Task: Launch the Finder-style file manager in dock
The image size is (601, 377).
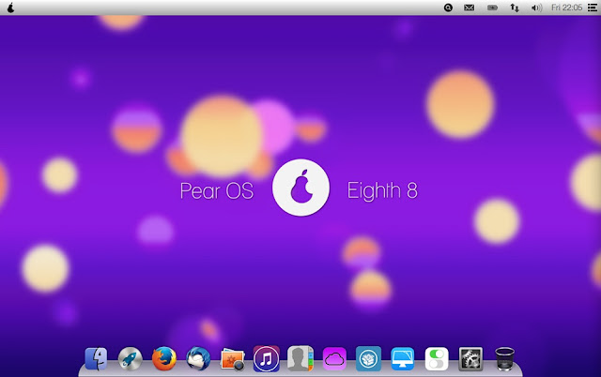Action: (x=96, y=358)
